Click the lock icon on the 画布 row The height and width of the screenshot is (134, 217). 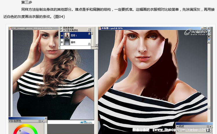[89, 44]
